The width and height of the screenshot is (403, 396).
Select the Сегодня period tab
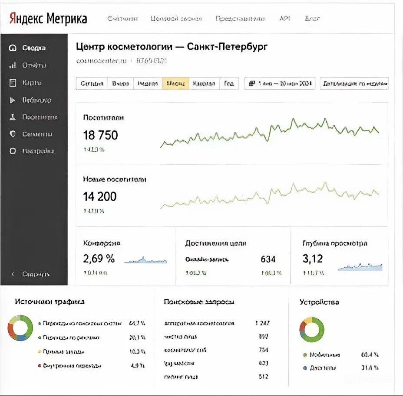92,84
